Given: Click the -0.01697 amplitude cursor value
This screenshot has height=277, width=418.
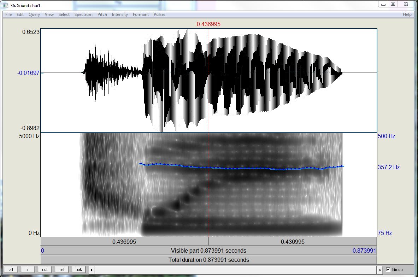Looking at the screenshot, I should [x=28, y=73].
